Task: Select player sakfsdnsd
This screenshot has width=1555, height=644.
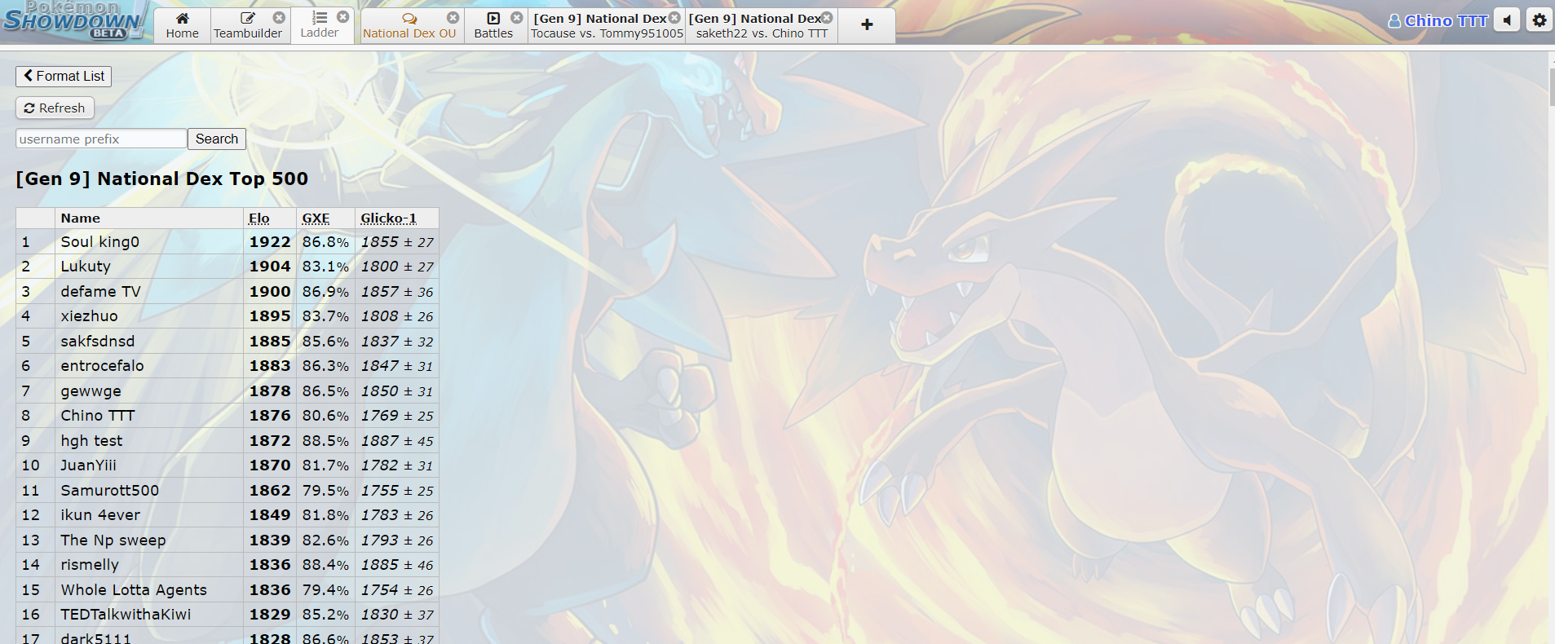Action: 97,342
